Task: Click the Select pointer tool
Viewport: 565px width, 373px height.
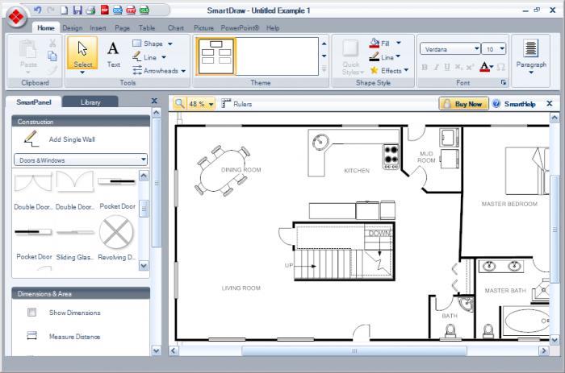Action: pos(83,53)
